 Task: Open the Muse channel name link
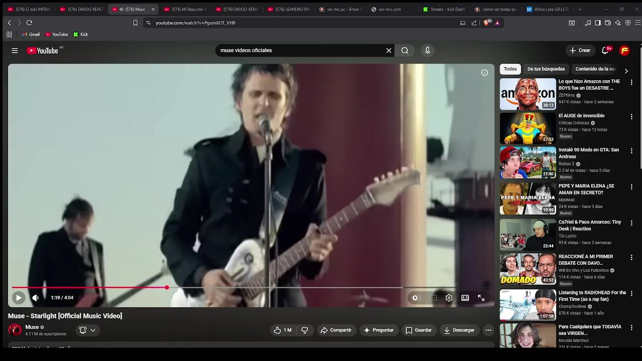(x=32, y=327)
